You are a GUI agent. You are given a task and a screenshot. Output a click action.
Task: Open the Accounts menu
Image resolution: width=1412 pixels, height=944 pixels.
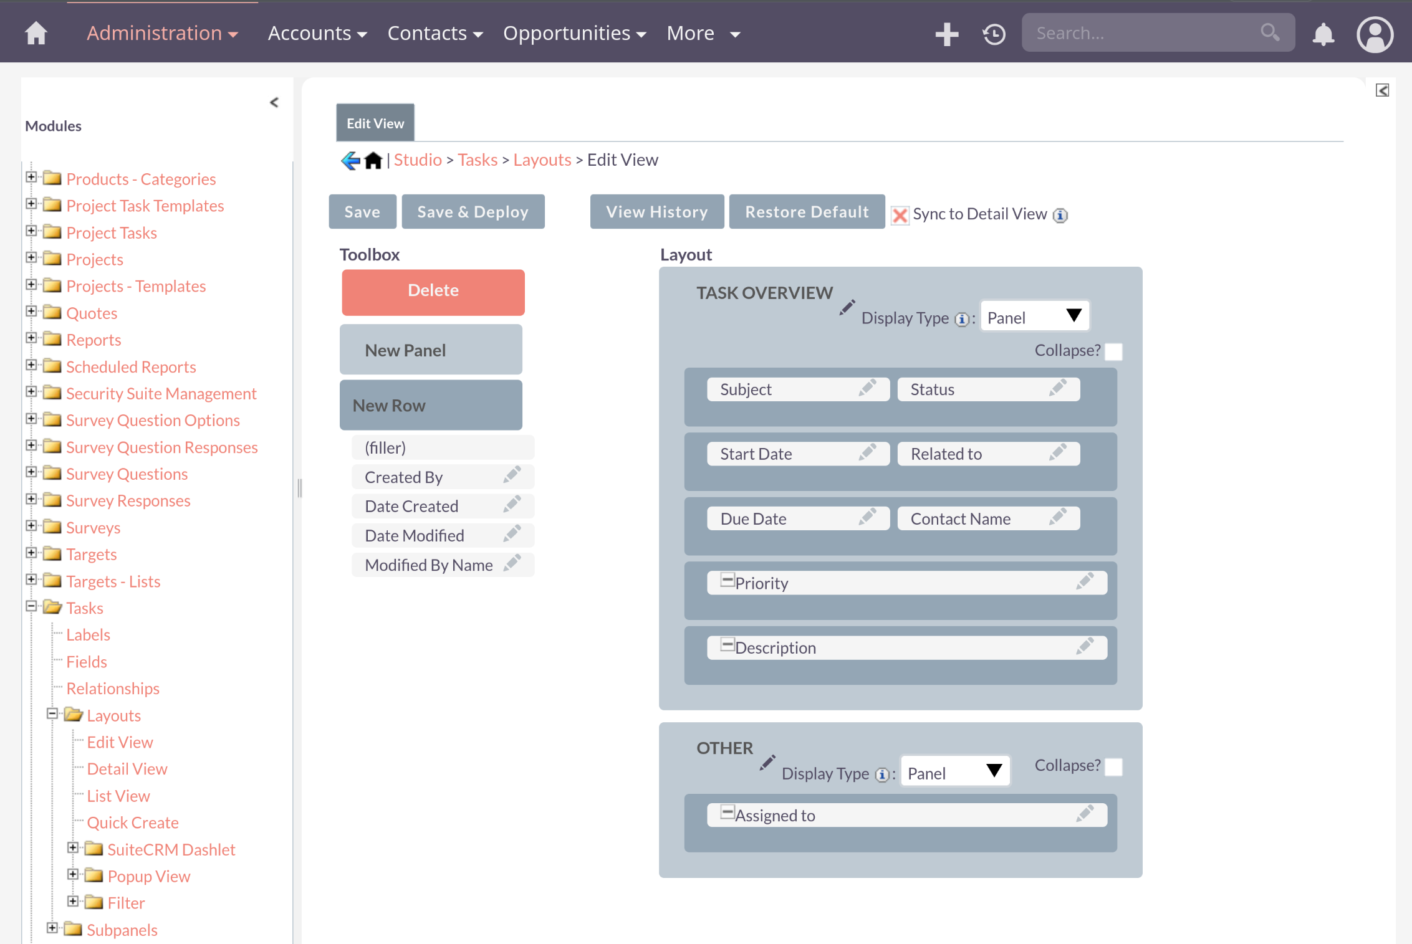pos(317,33)
